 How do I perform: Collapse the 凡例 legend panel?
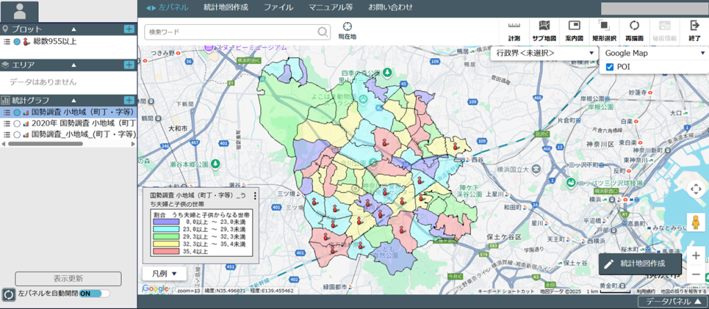click(164, 273)
